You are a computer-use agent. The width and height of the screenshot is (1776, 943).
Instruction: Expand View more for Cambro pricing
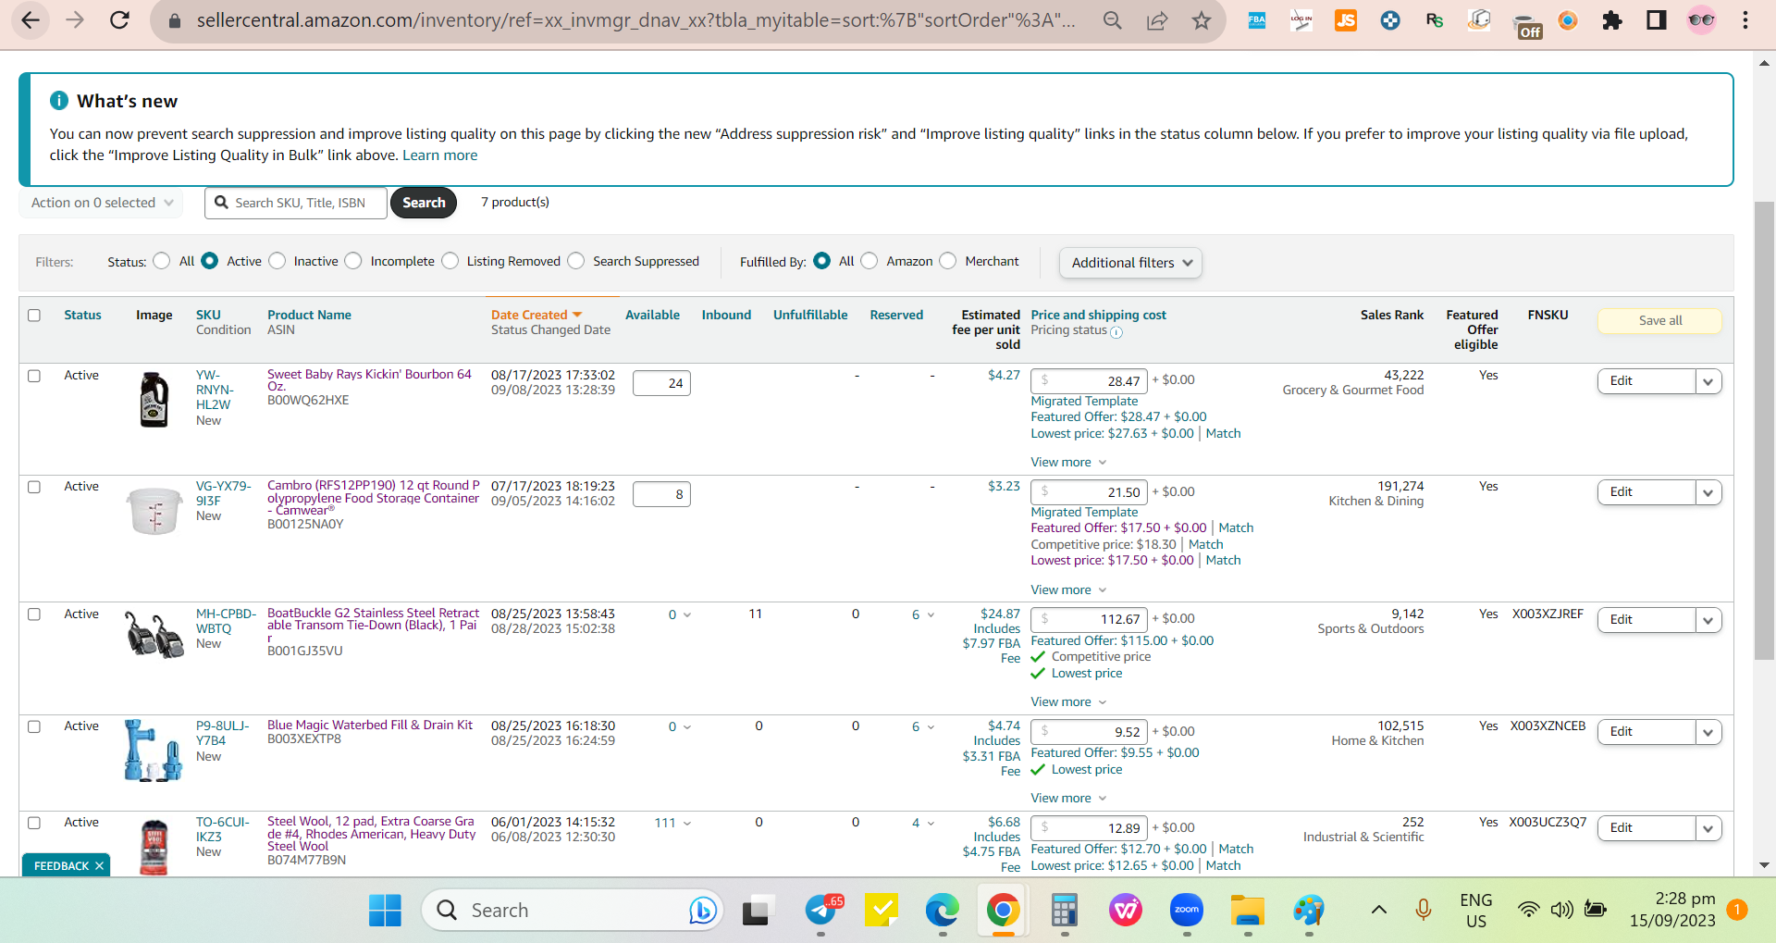pyautogui.click(x=1068, y=589)
